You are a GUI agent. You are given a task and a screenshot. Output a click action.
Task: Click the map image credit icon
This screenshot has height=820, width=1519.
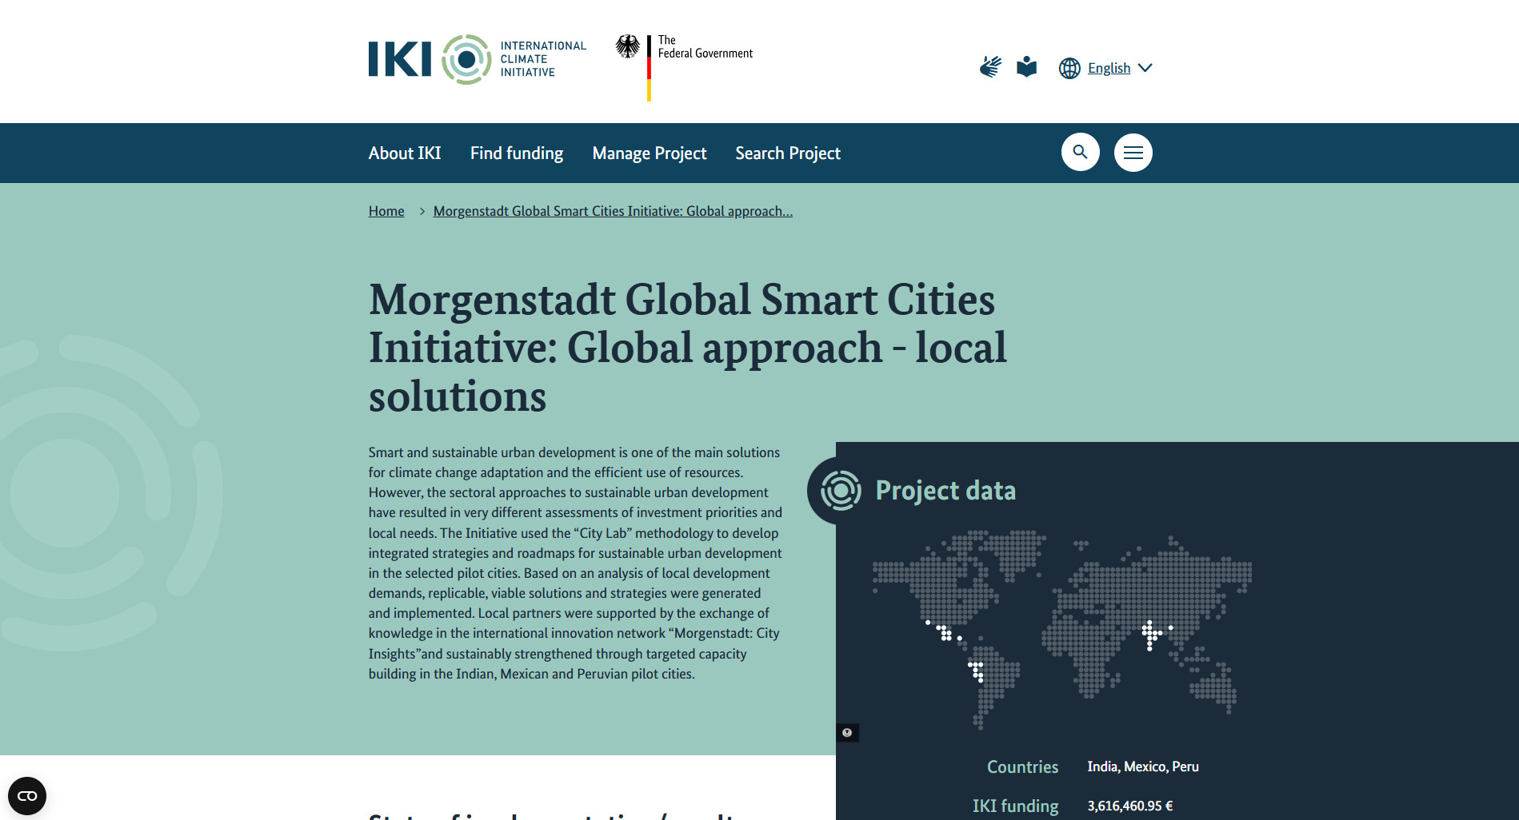tap(847, 733)
